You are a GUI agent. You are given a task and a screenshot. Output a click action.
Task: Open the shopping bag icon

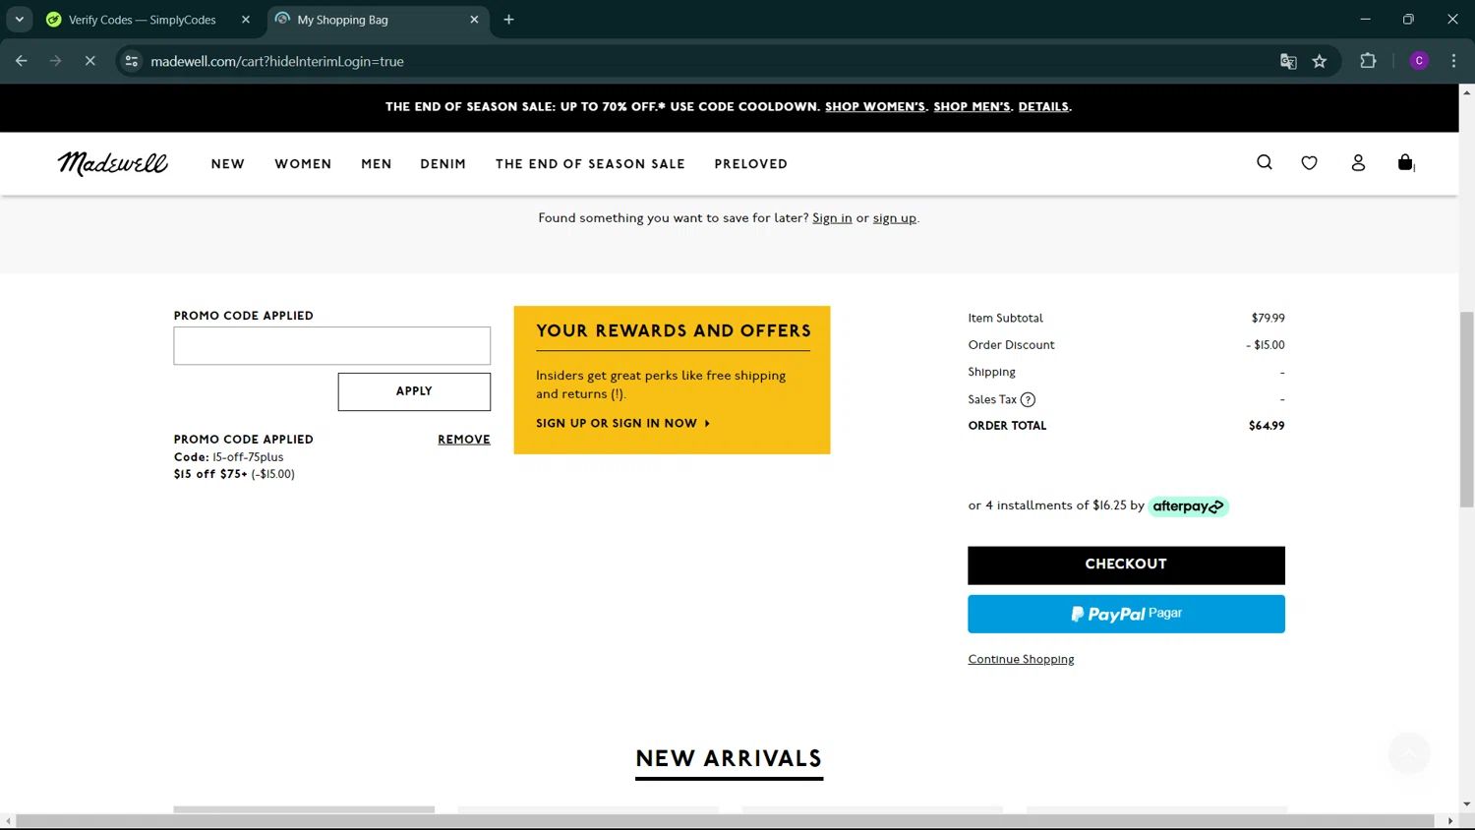pyautogui.click(x=1405, y=162)
